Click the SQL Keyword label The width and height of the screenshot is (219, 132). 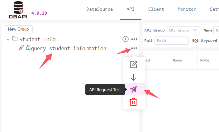[204, 41]
